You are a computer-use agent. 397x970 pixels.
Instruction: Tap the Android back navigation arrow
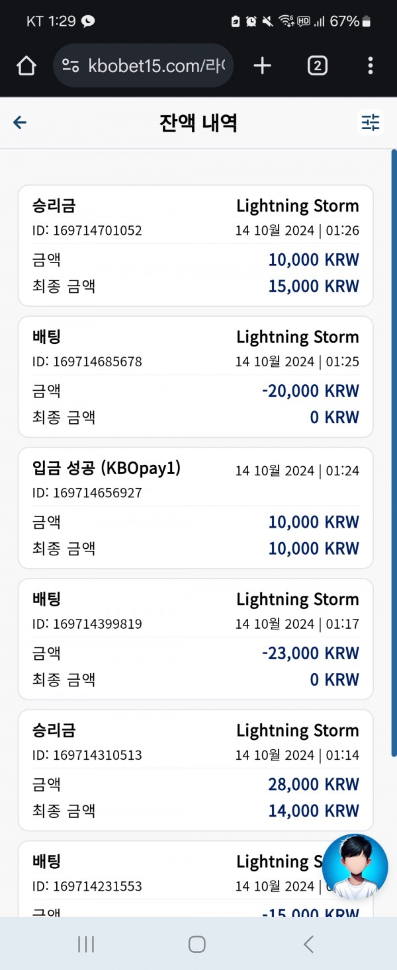pos(308,944)
